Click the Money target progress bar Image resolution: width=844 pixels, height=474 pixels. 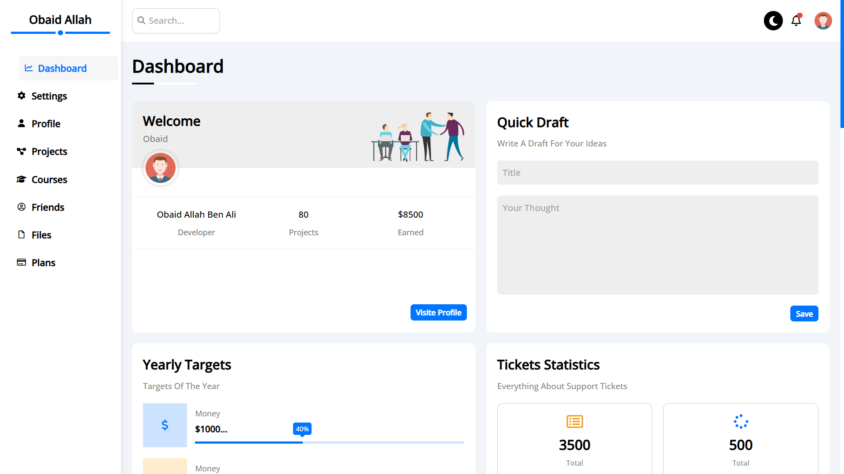pyautogui.click(x=330, y=442)
